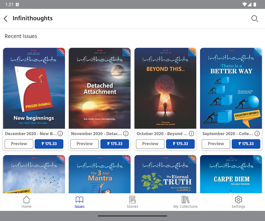Screen dimensions: 265x221
Task: Open The Eternal Truth cover
Action: pyautogui.click(x=165, y=174)
